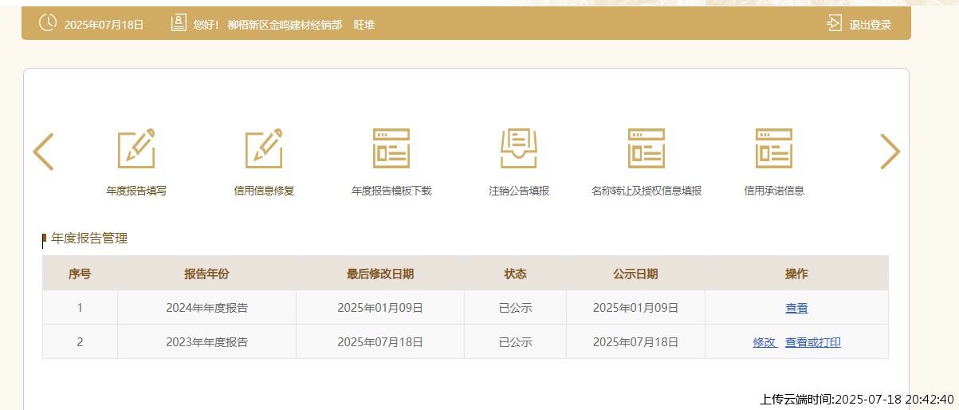Open the 信用承诺信息 icon
The image size is (959, 410).
tap(774, 148)
